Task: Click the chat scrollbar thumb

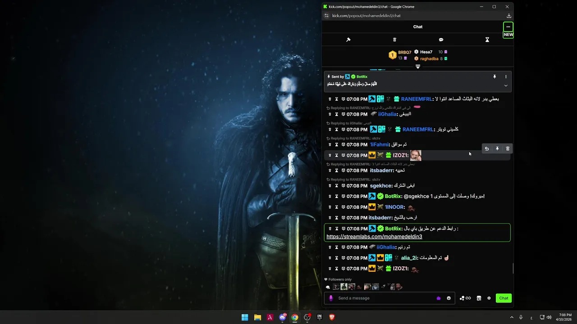Action: click(x=512, y=269)
